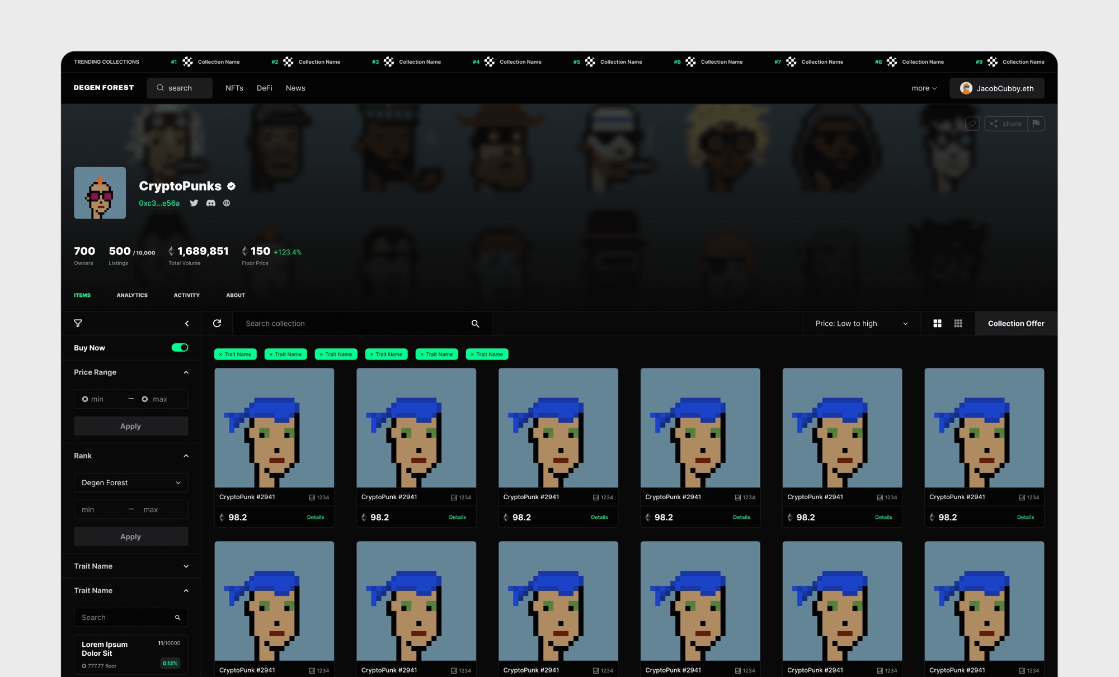Open the Price: Low to high dropdown
The width and height of the screenshot is (1119, 677).
(862, 324)
